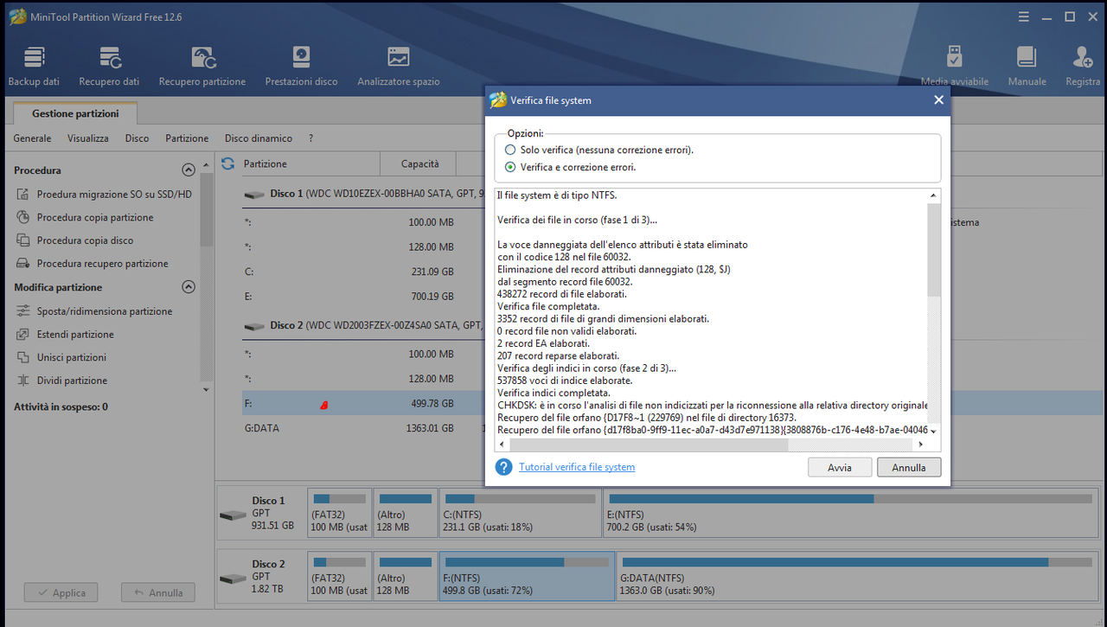Open the Generale menu
This screenshot has height=627, width=1107.
[32, 138]
